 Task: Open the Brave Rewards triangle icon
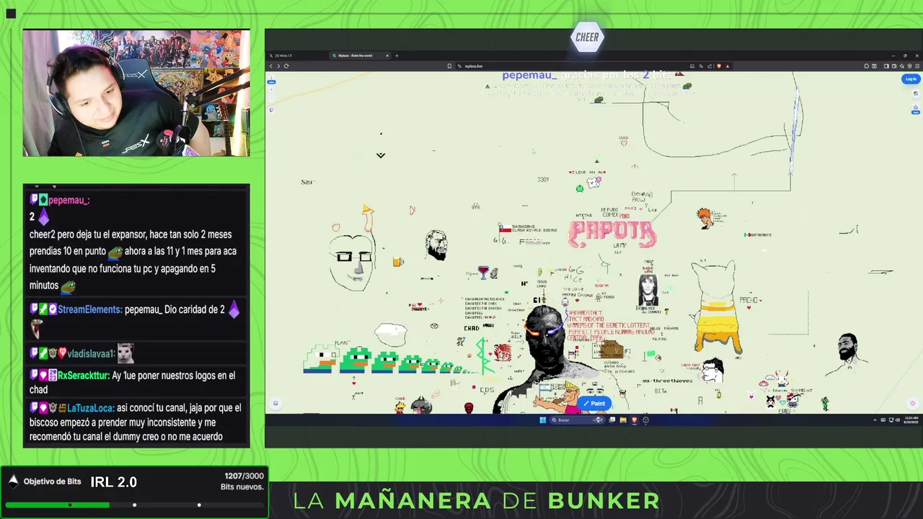tap(728, 66)
